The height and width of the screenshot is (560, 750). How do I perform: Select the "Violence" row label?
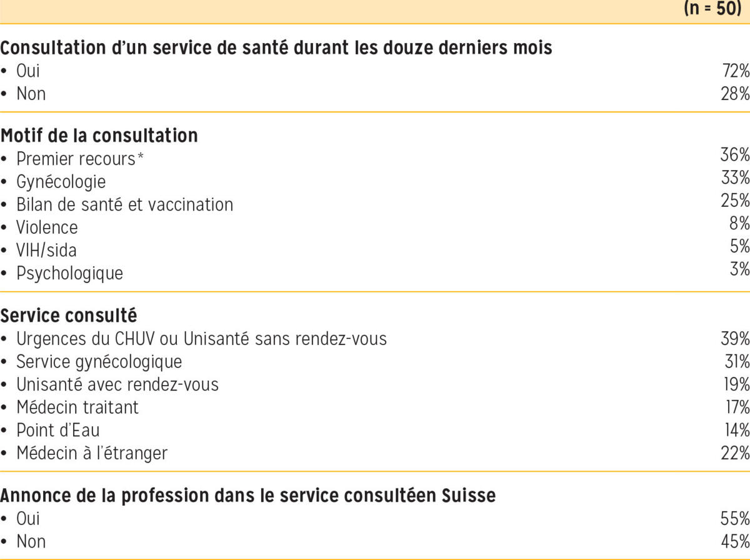(x=47, y=227)
